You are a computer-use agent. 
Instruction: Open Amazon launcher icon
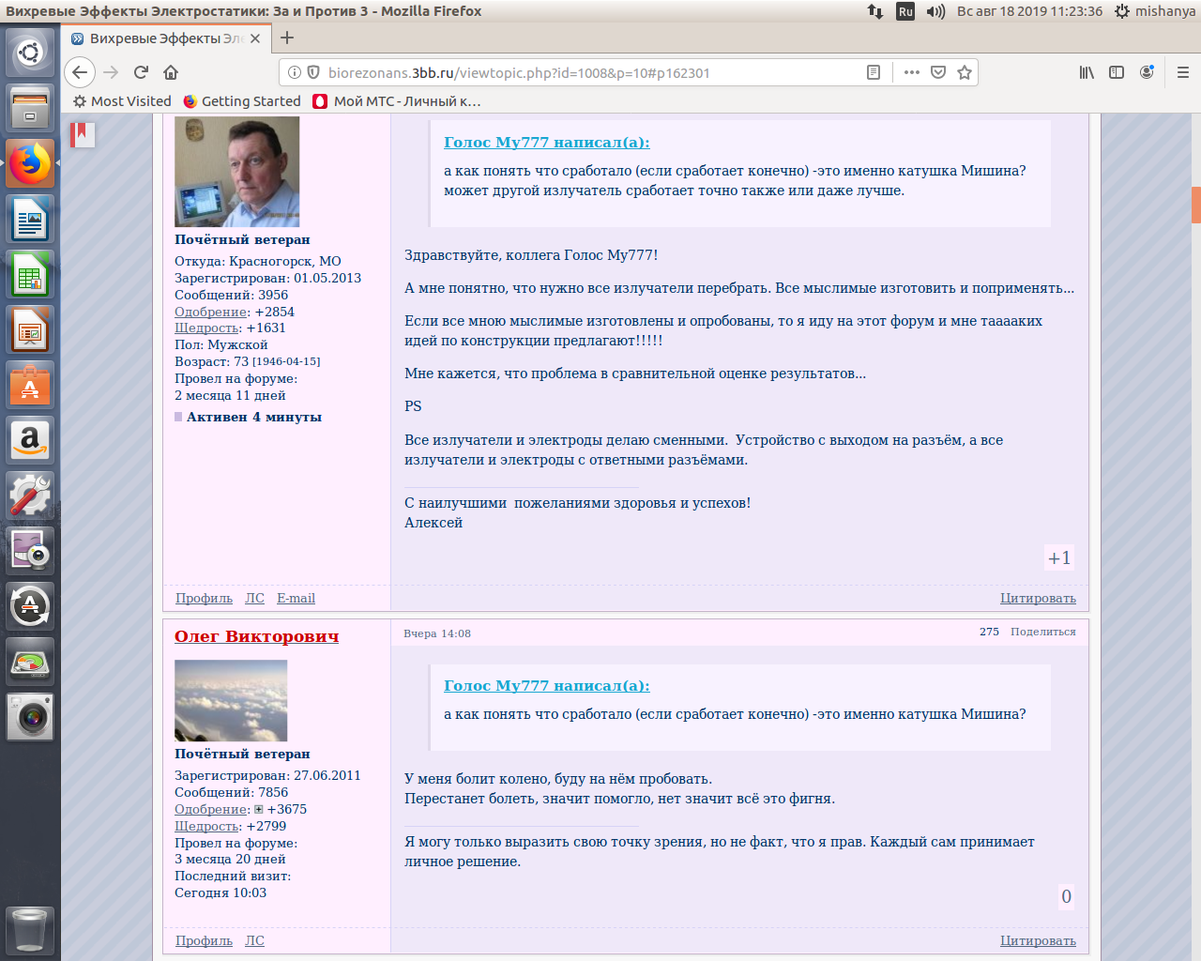point(30,440)
